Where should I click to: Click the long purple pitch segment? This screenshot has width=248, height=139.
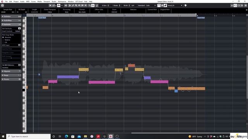coord(68,77)
